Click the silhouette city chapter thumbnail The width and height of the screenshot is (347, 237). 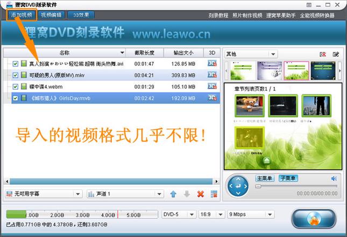[316, 106]
